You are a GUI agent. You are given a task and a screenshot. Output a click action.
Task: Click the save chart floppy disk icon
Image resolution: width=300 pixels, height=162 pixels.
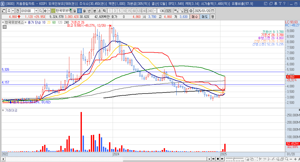pos(186,11)
